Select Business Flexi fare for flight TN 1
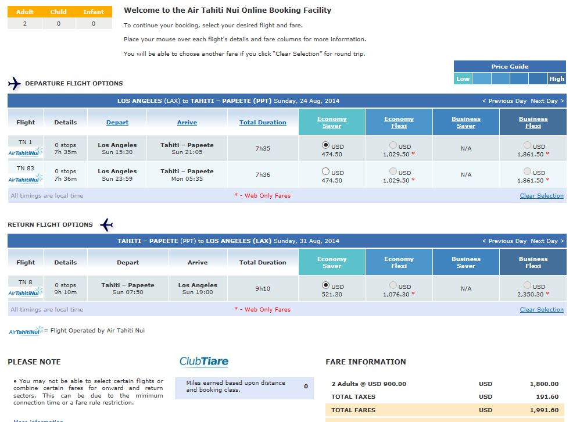This screenshot has width=573, height=422. pyautogui.click(x=527, y=145)
